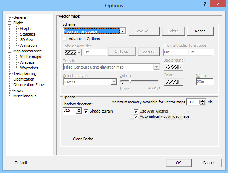Viewport: 228px width, 173px height.
Task: Select Graphs under Flight
Action: click(26, 28)
